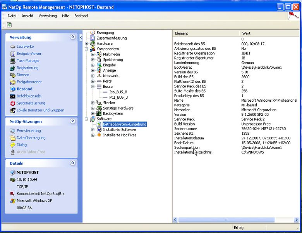
Task: Select the 'Microsoft Windows XP Professional' value
Action: (269, 101)
